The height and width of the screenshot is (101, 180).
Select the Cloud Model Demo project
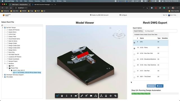point(14,39)
